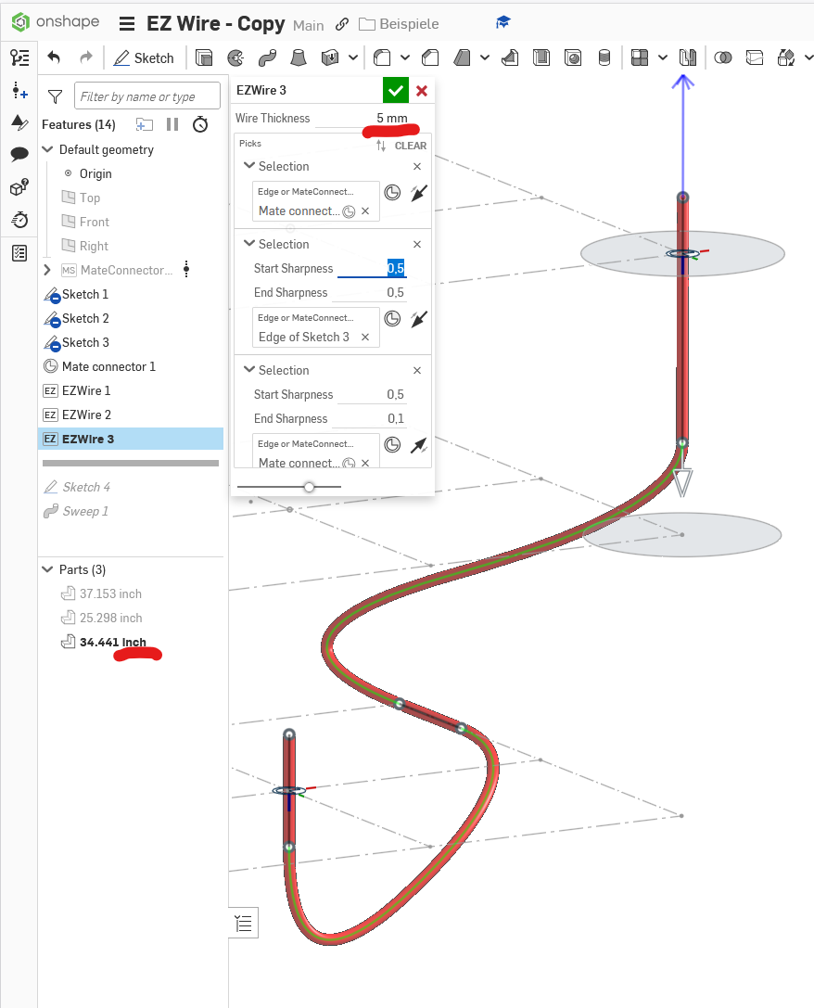
Task: Open regeneration time stopwatch icon
Action: (x=200, y=124)
